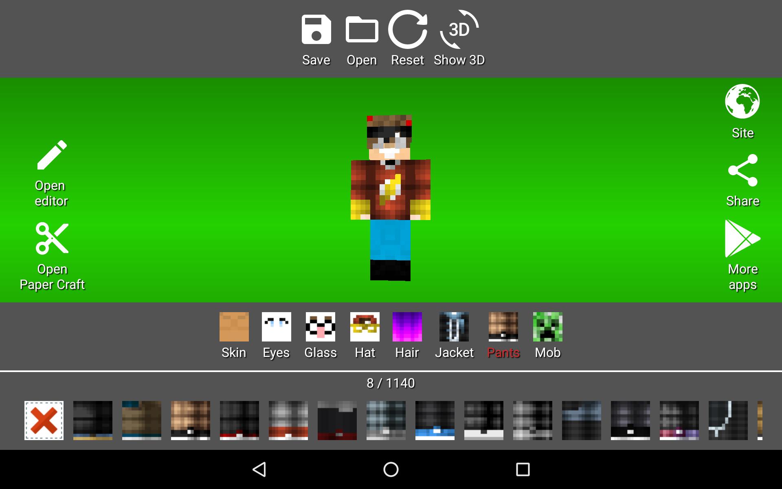Pick the gray pants with orange-red hem
782x489 pixels.
pyautogui.click(x=288, y=421)
